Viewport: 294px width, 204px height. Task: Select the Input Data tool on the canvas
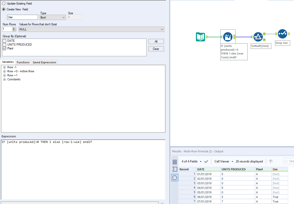point(200,37)
